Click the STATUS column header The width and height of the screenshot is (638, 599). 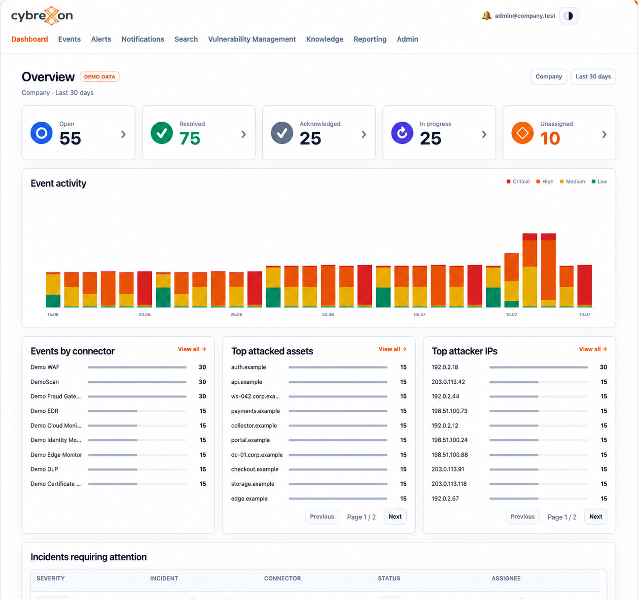[389, 578]
